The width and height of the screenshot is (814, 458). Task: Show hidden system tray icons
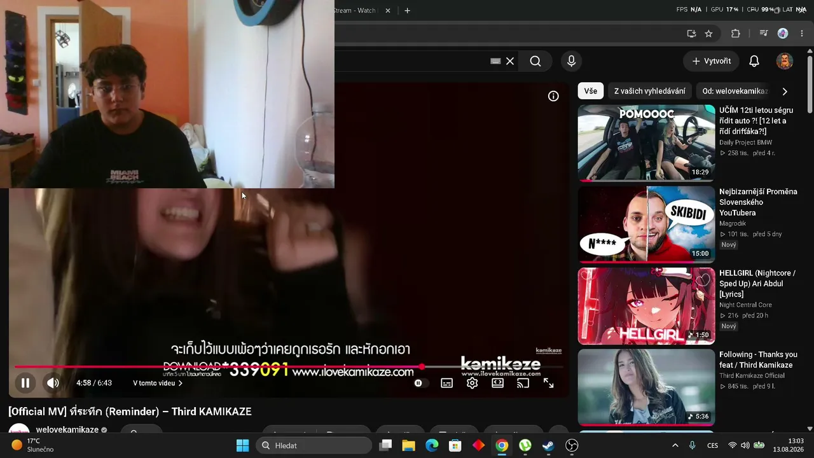coord(675,445)
